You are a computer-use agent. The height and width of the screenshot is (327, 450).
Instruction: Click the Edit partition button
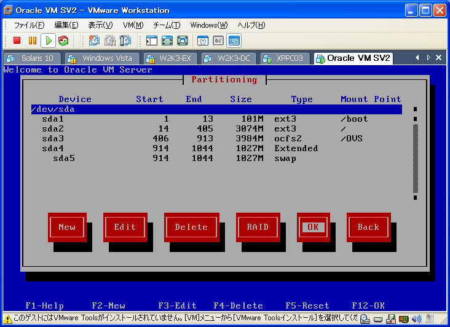[125, 227]
